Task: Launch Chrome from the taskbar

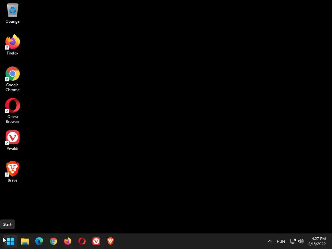Action: (x=53, y=241)
